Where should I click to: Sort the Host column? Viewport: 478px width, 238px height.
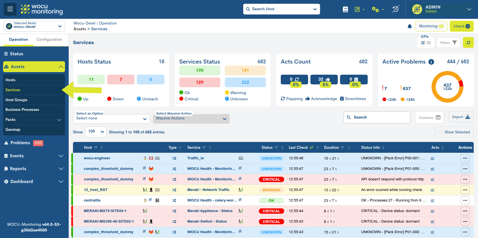click(x=96, y=148)
